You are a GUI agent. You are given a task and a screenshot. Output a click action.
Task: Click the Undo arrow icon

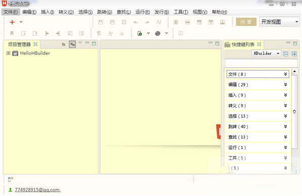pos(136,22)
